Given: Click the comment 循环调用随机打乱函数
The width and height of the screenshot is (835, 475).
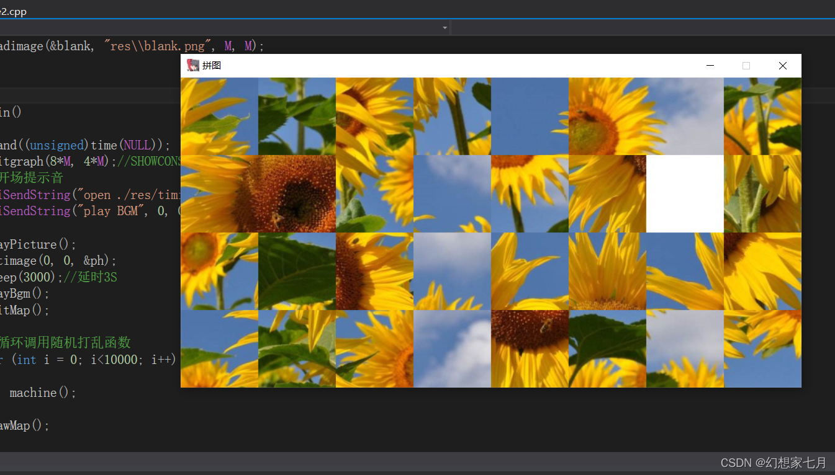Looking at the screenshot, I should click(66, 343).
